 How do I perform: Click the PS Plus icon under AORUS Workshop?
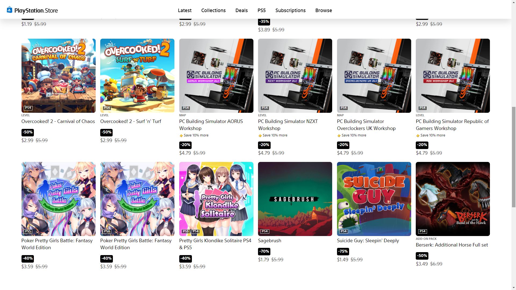[x=181, y=136]
